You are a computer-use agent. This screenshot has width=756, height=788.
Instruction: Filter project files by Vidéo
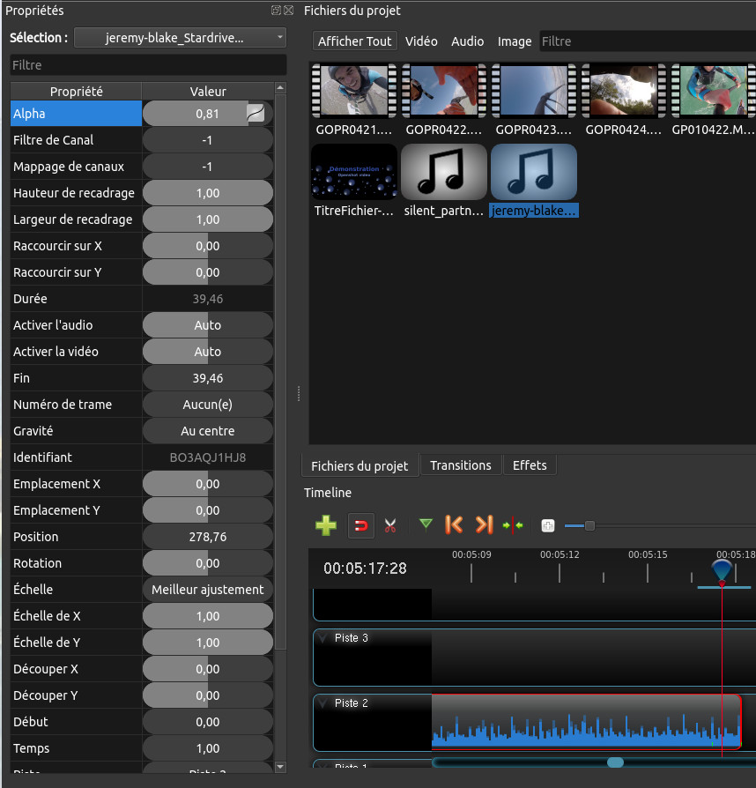tap(421, 41)
